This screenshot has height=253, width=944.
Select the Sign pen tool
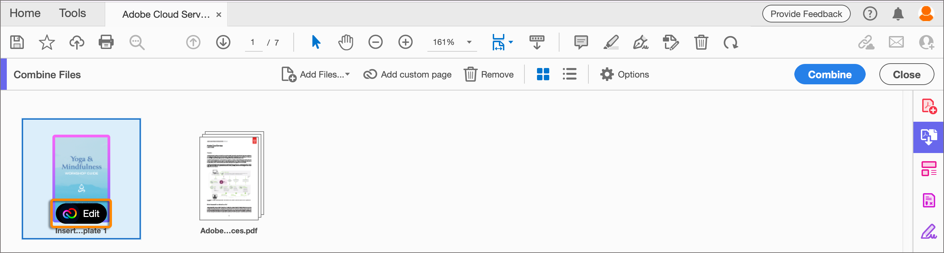pyautogui.click(x=641, y=43)
